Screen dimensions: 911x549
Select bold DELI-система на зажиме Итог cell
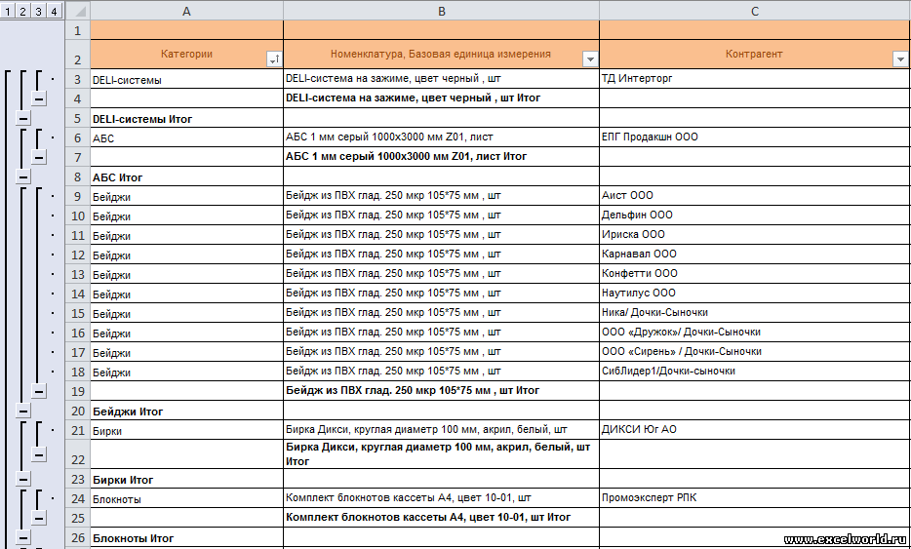pyautogui.click(x=442, y=98)
